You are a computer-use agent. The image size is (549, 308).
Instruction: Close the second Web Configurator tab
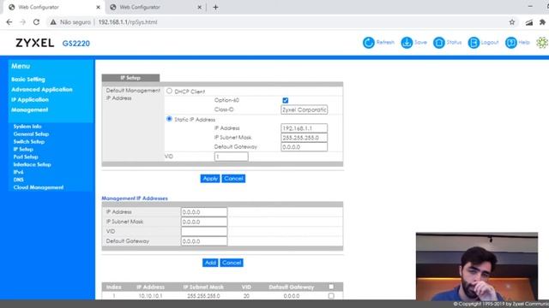click(x=200, y=7)
